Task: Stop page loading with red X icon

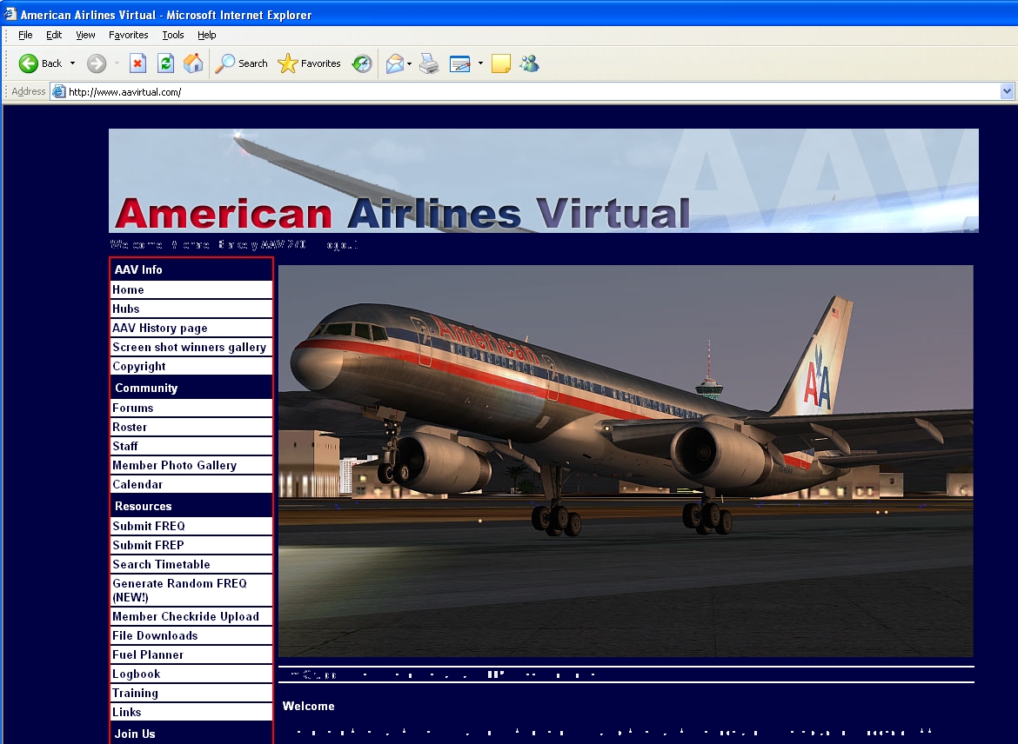Action: [x=137, y=63]
